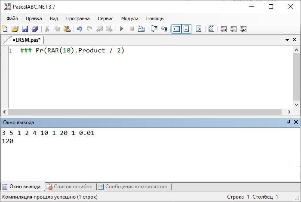Navigate backward toolbar icon
Image resolution: width=301 pixels, height=202 pixels.
pos(99,29)
